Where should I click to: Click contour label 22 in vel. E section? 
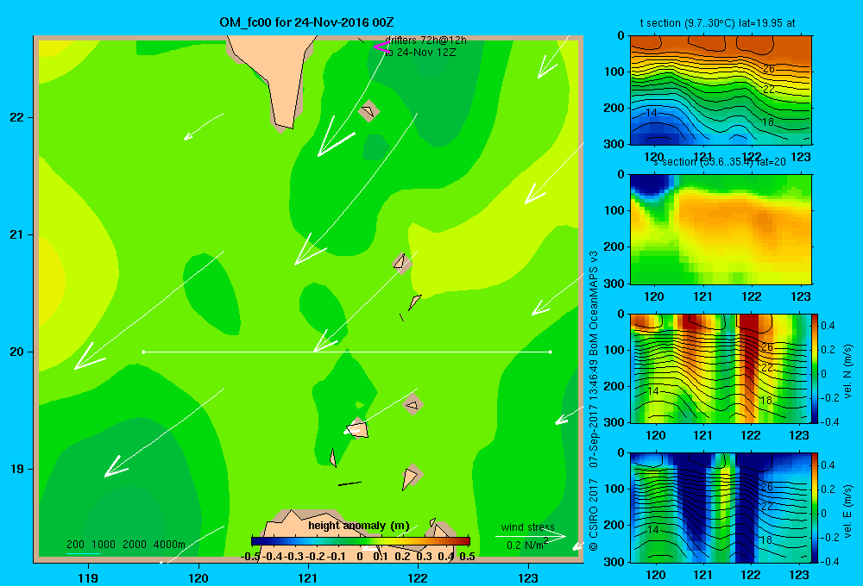click(767, 506)
